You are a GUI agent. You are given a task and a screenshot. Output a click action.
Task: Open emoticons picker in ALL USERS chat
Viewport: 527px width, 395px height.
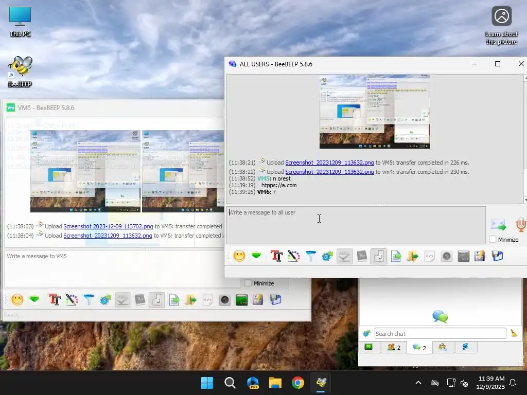tap(239, 256)
